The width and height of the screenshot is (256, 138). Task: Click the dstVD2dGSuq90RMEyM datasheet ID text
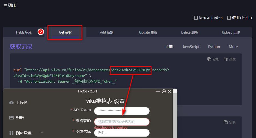pos(131,70)
